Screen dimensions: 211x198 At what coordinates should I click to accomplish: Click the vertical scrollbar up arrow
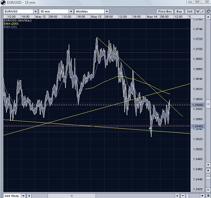[x=208, y=17]
